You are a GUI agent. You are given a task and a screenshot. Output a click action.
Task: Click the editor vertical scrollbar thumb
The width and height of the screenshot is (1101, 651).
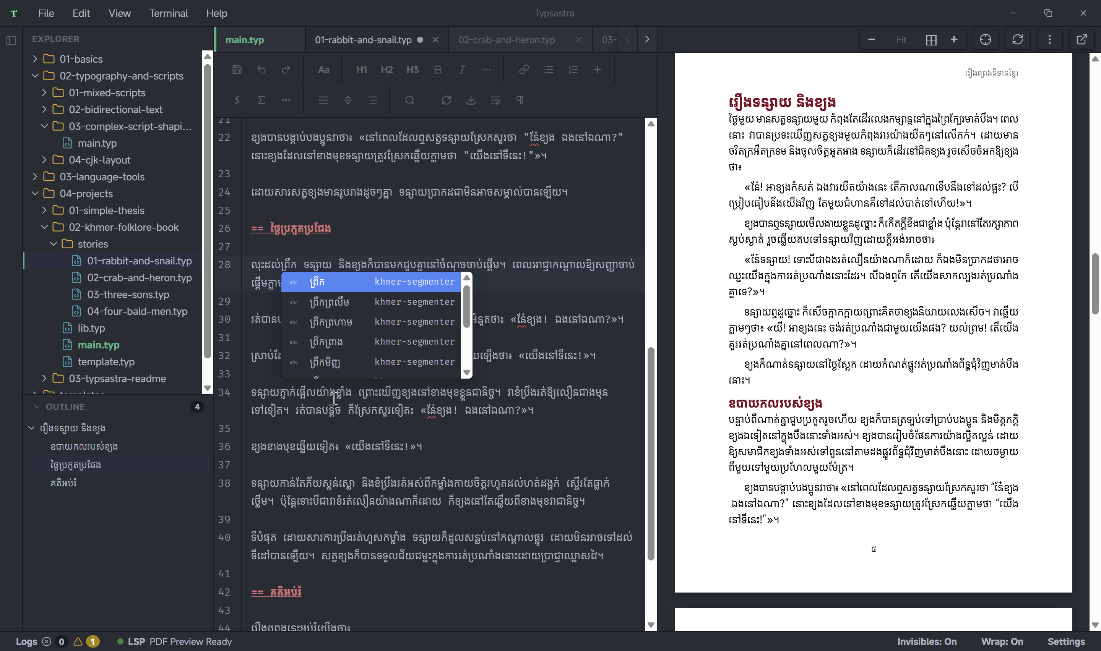tap(651, 453)
